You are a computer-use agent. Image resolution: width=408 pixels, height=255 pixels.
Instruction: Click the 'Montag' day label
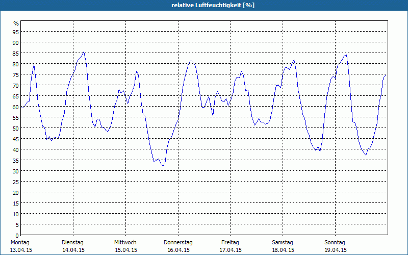(20, 243)
